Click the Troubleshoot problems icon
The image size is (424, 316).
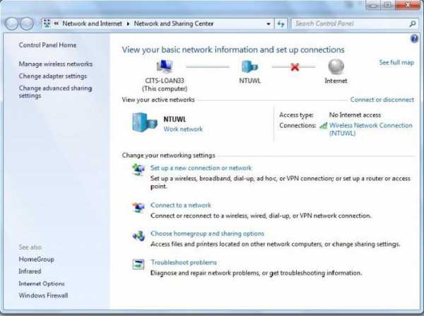pyautogui.click(x=139, y=264)
